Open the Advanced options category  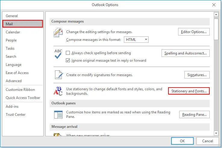pyautogui.click(x=23, y=81)
